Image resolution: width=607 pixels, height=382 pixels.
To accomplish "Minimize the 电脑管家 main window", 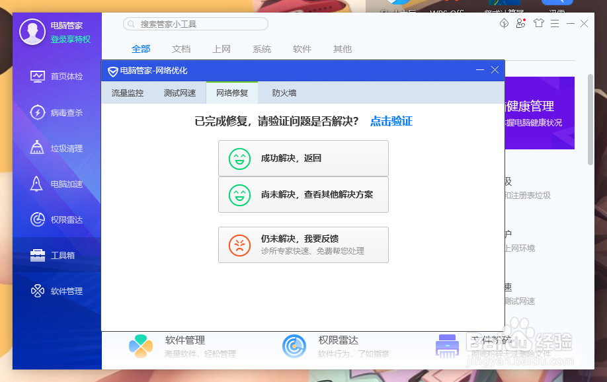I will pyautogui.click(x=570, y=24).
